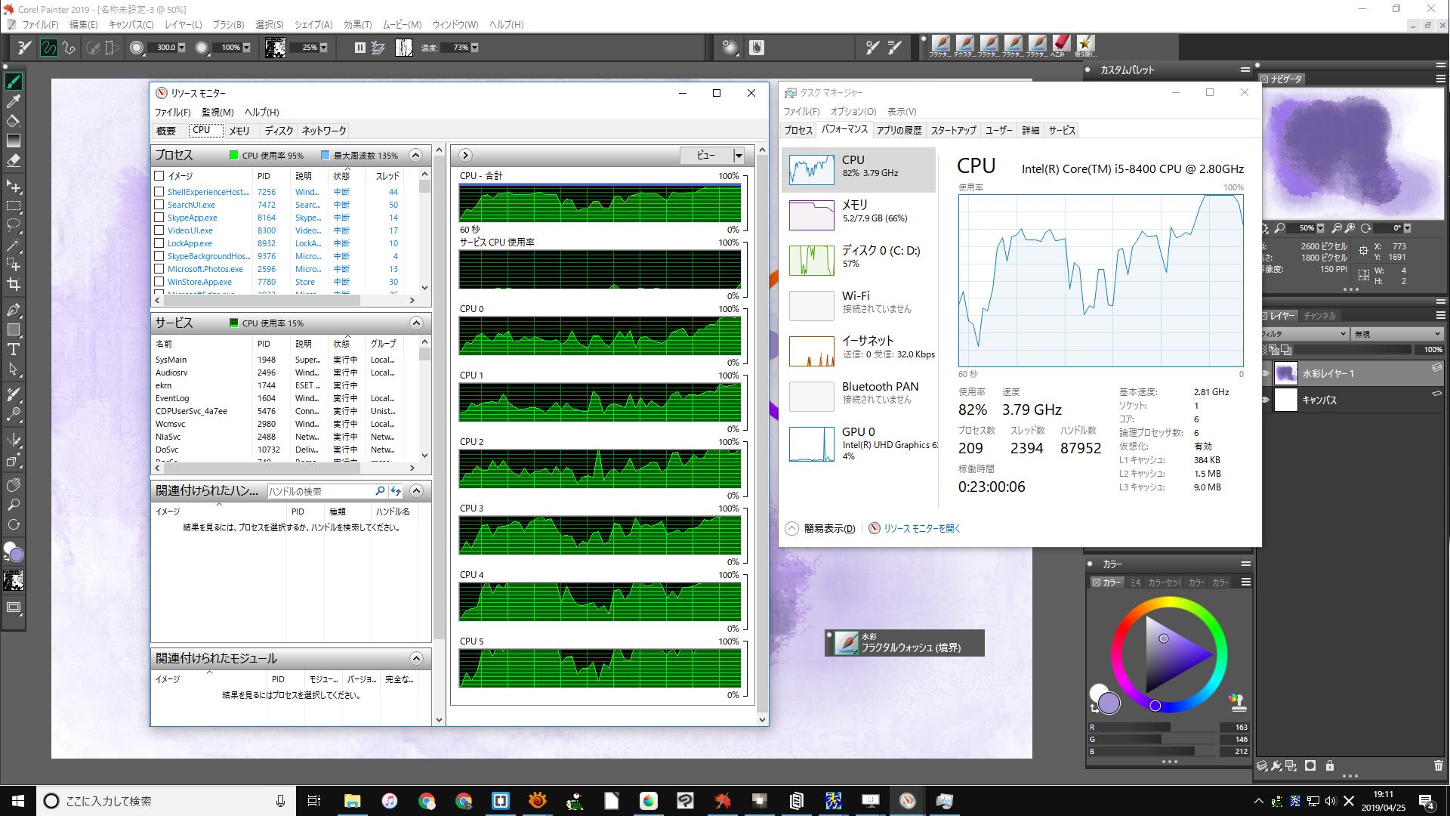Select the Magnifier tool in toolbox
1450x816 pixels.
point(13,505)
